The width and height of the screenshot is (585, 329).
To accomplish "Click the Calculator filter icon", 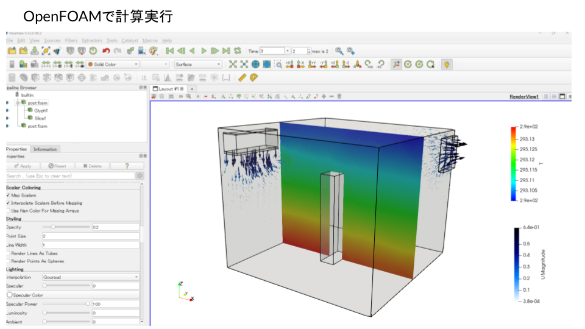I will (x=12, y=77).
